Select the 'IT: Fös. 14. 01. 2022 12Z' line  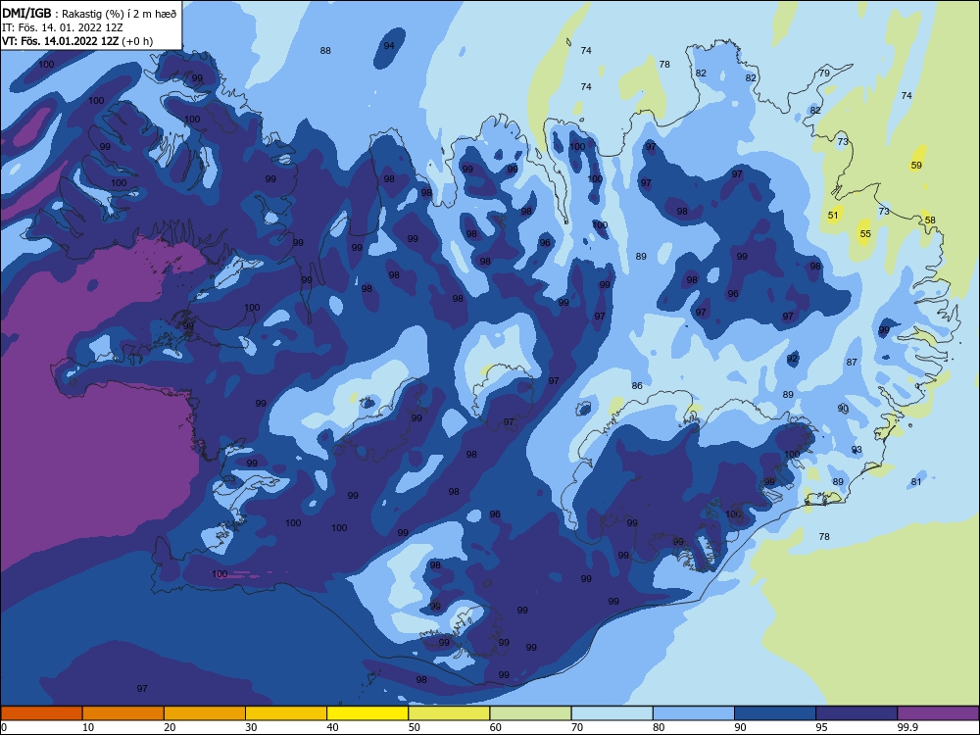pos(63,27)
